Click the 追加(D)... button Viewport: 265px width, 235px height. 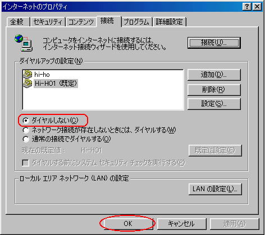click(214, 75)
